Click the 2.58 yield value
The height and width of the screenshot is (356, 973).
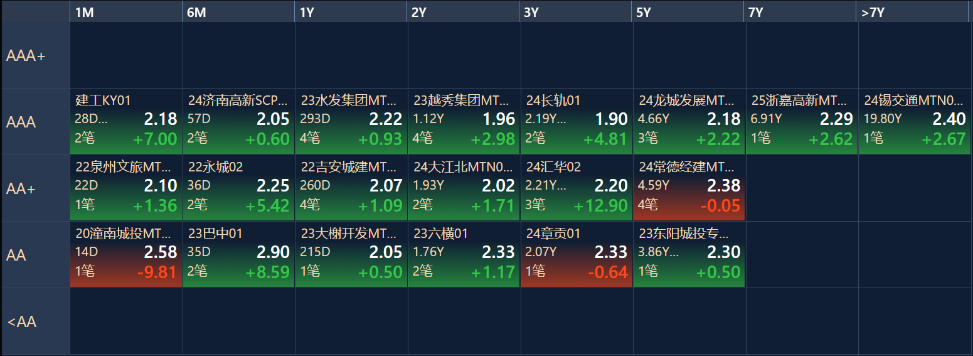tap(161, 252)
